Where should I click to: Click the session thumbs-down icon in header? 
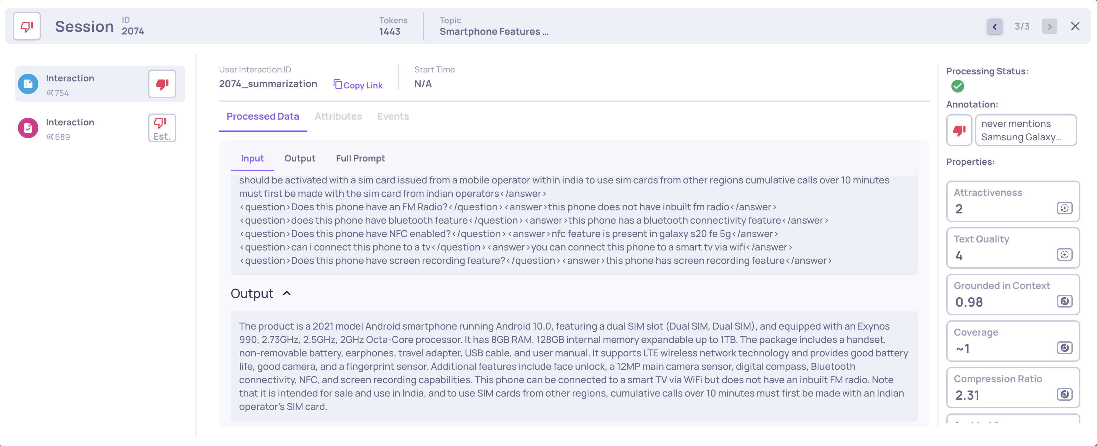[27, 26]
